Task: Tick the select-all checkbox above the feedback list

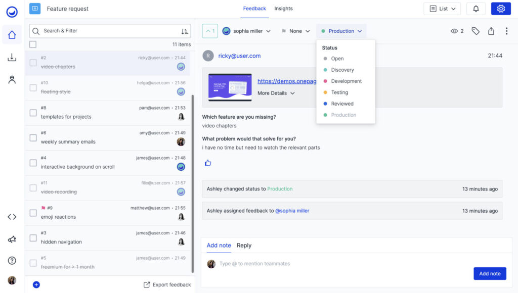Action: pos(33,44)
